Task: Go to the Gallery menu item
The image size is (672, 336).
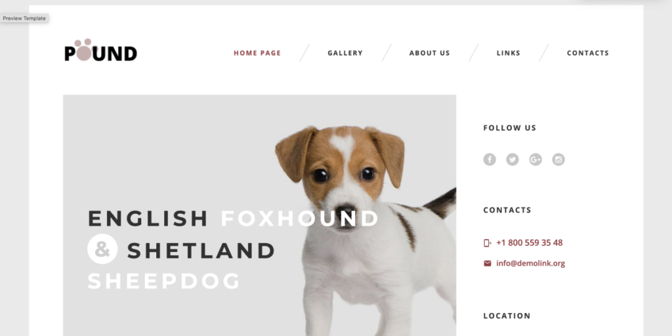Action: point(345,53)
